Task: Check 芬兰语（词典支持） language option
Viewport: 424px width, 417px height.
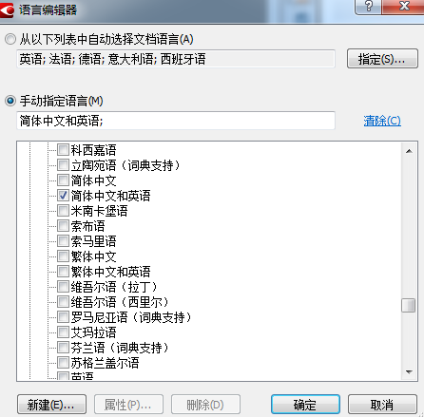Action: click(x=63, y=348)
